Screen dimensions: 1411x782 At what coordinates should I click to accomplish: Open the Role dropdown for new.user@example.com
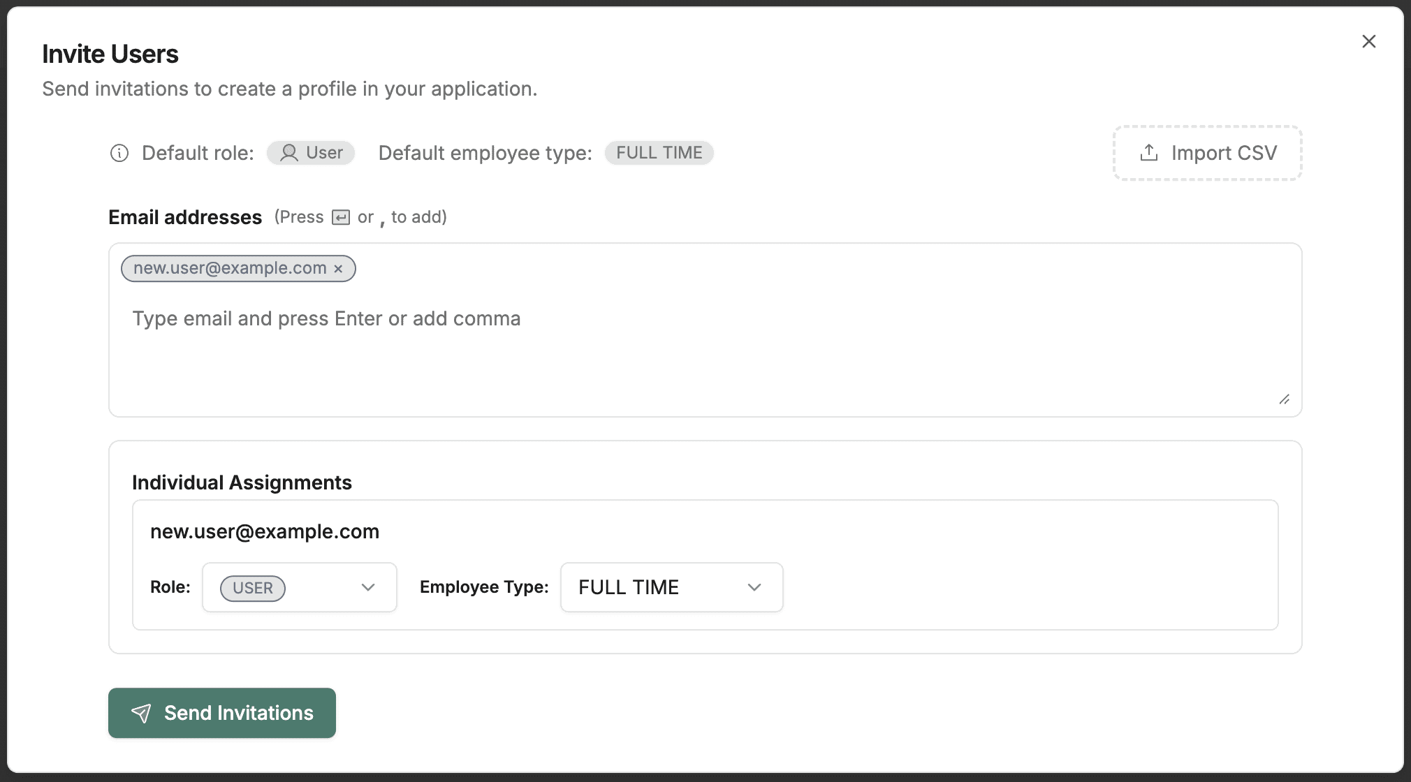click(x=300, y=587)
